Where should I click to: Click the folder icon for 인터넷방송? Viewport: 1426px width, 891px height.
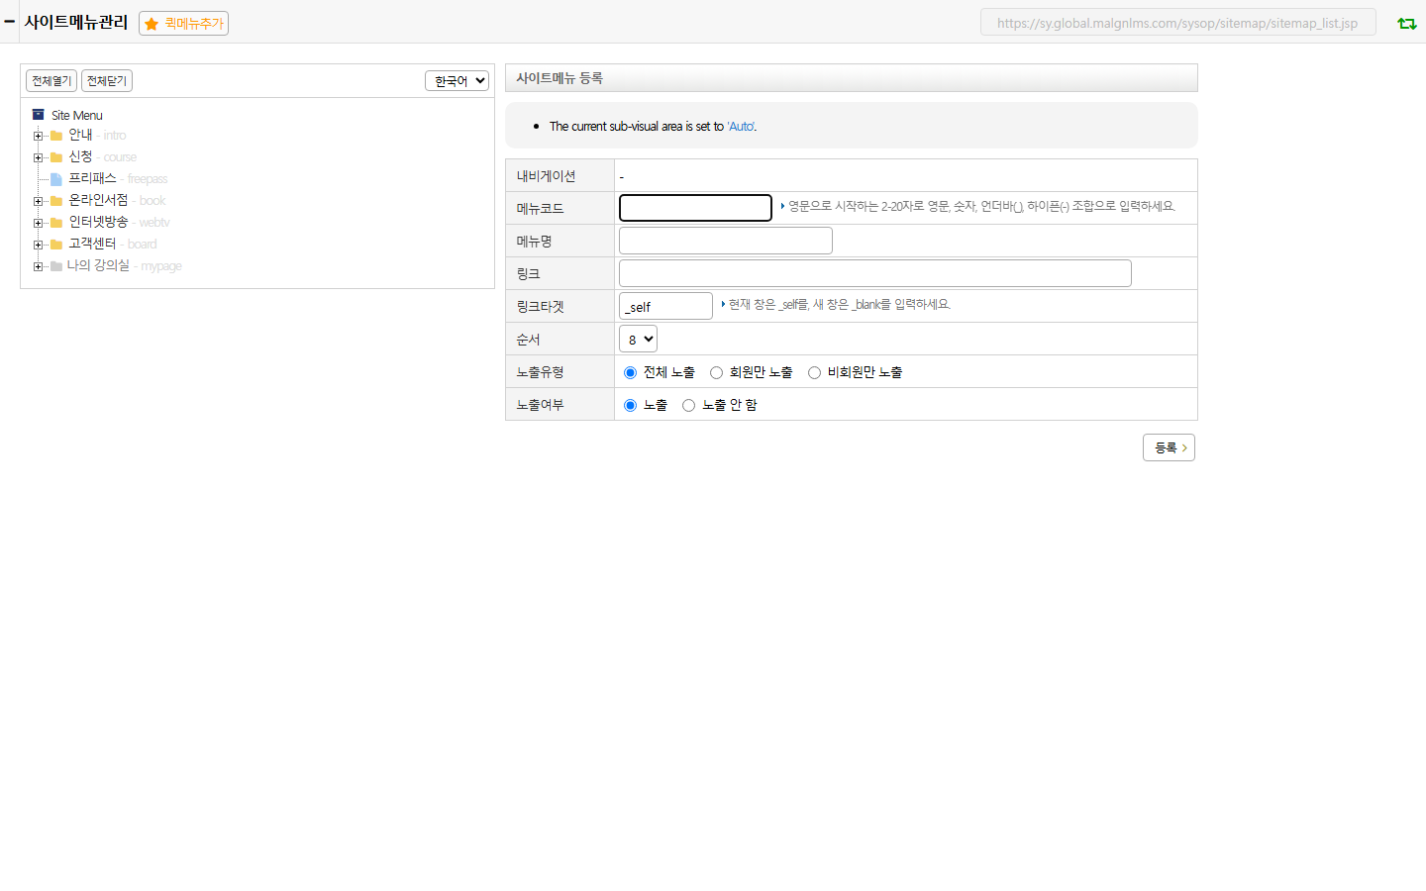(56, 223)
